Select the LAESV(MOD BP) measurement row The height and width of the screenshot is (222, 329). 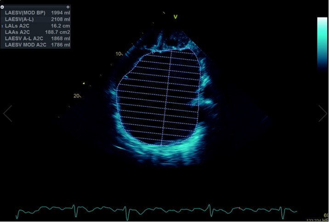click(37, 12)
